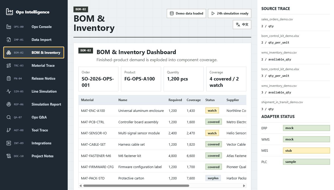334x190 pixels.
Task: Click the watch badge for MAT-ENC-A100
Action: pyautogui.click(x=212, y=111)
